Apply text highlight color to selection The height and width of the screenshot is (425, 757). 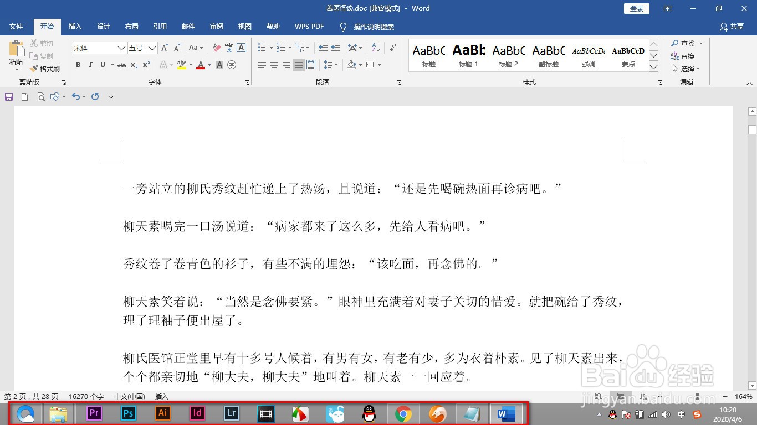(x=182, y=65)
